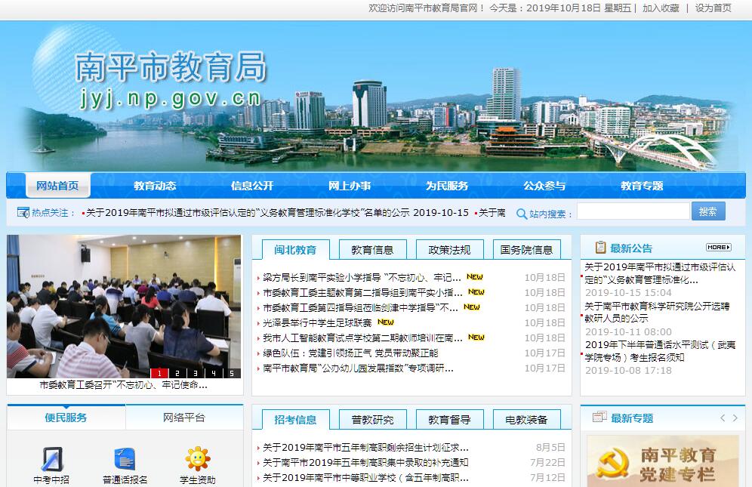Screen dimensions: 752x487
Task: Focus the 站内搜索 input field
Action: 633,211
